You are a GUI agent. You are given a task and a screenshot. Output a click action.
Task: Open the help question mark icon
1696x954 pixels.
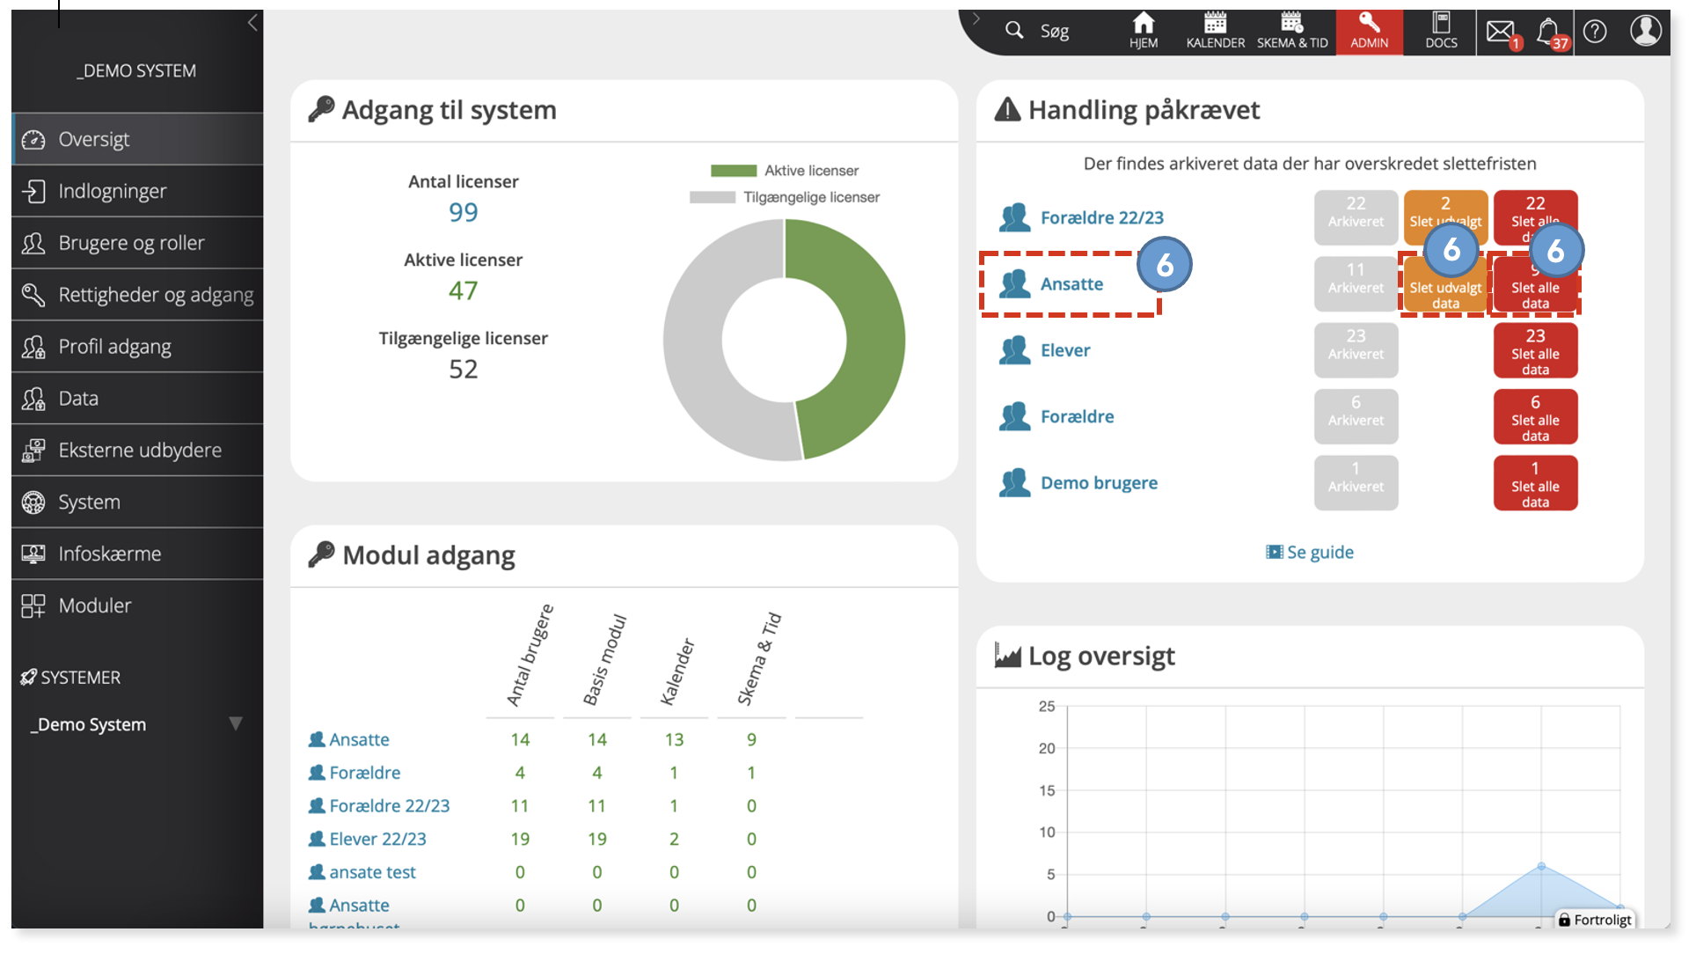1595,32
